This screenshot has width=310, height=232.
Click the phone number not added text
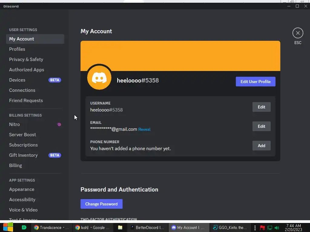(130, 149)
